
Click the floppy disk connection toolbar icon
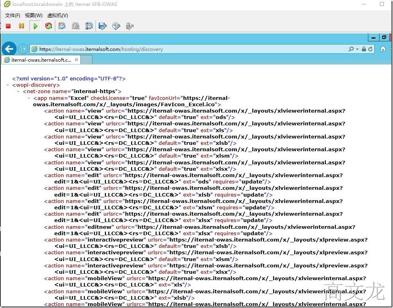[x=102, y=26]
